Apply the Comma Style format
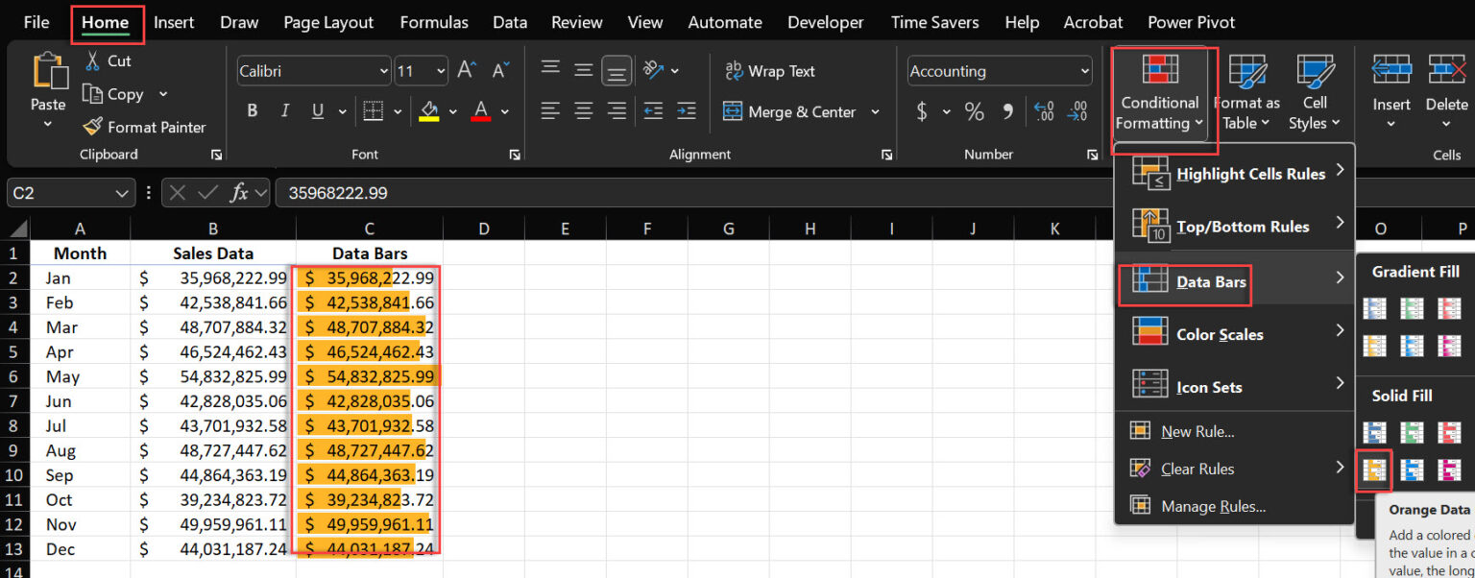 1007,111
